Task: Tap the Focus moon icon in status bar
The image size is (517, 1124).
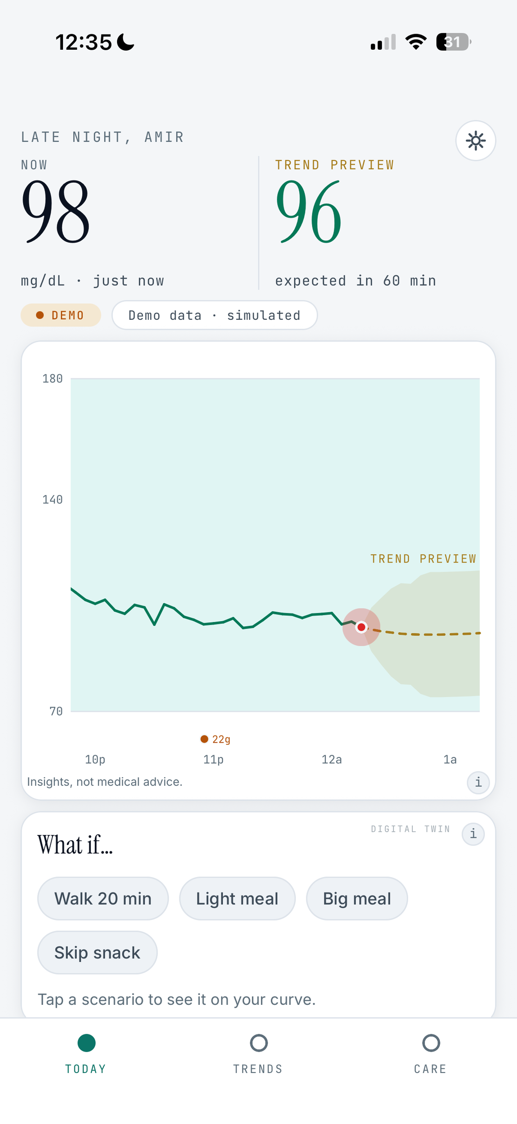Action: (126, 42)
